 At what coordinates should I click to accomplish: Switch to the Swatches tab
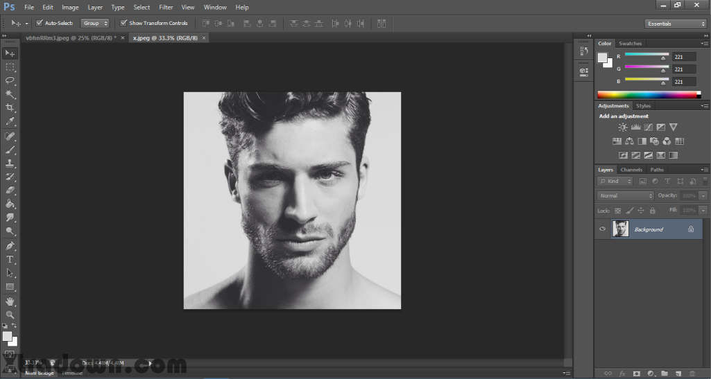(631, 44)
